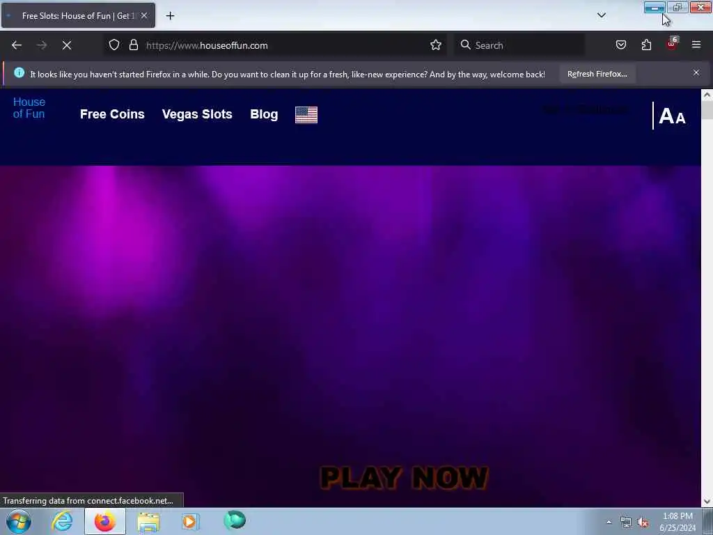
Task: Open House of Fun logo link
Action: click(x=29, y=108)
